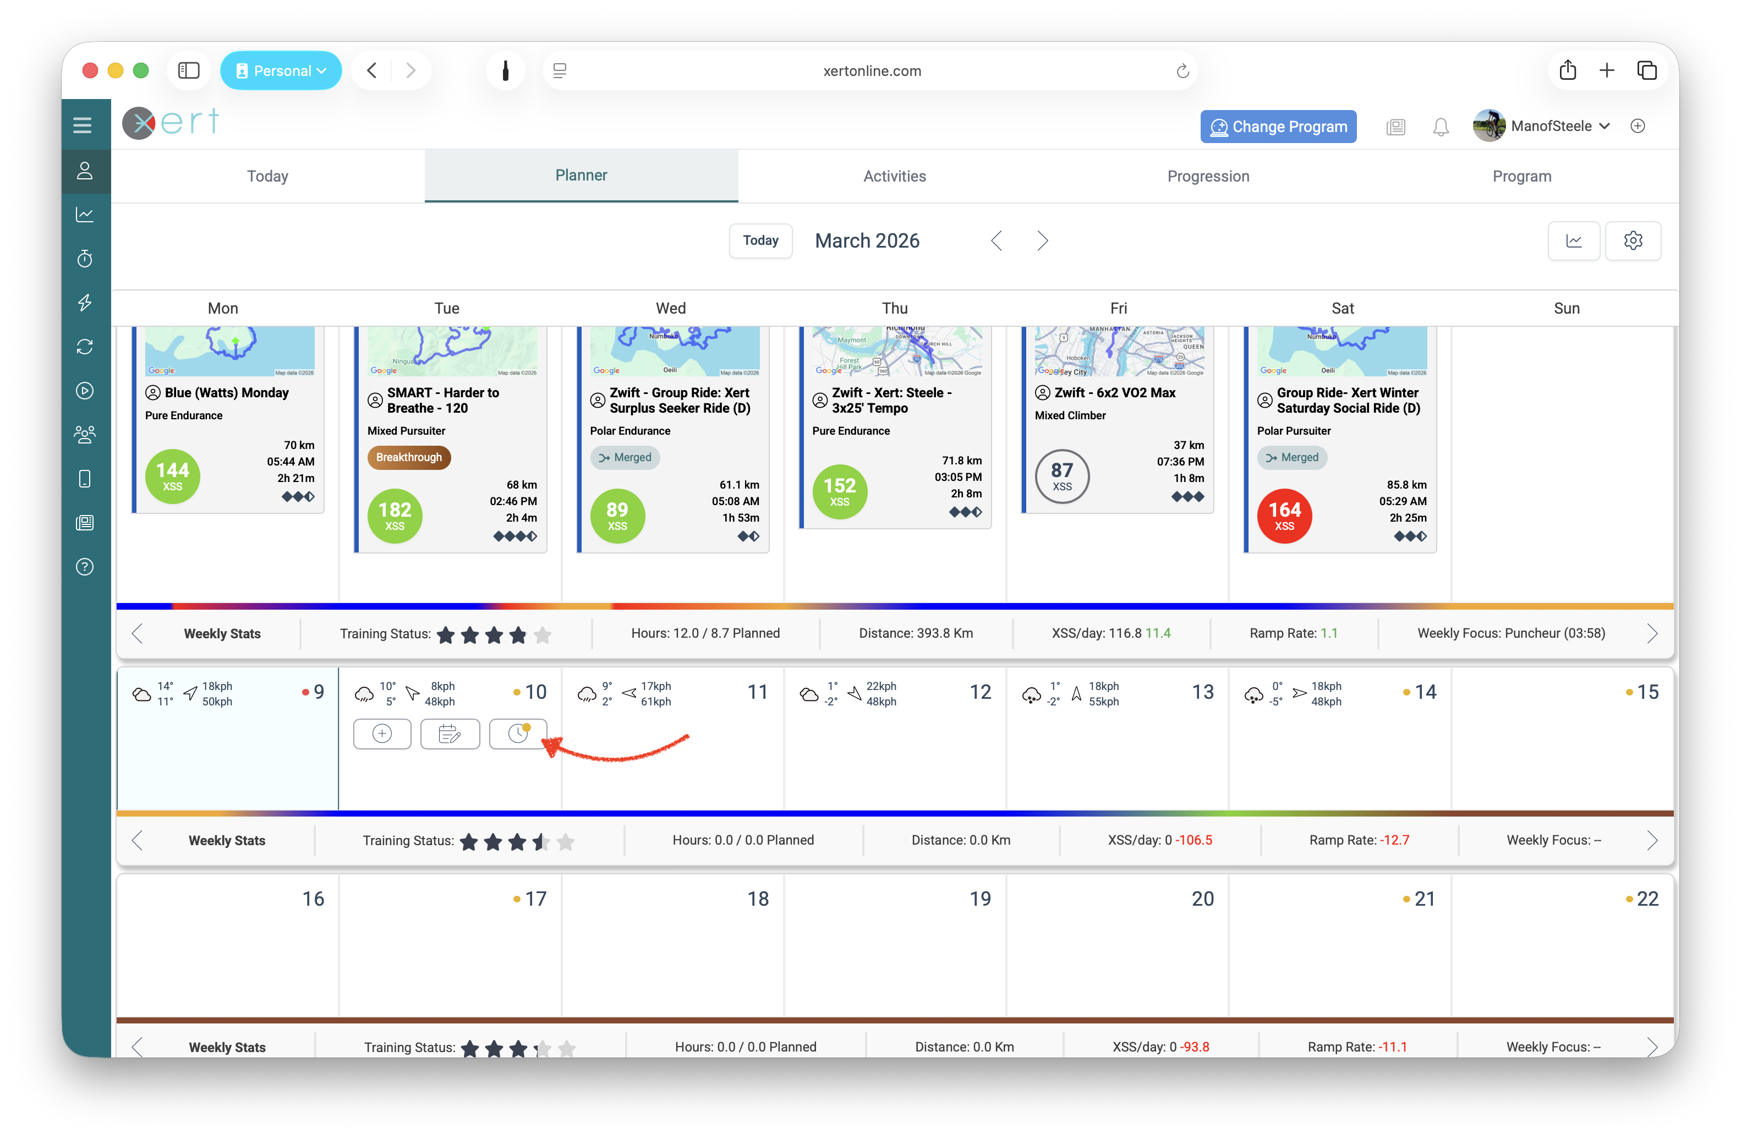Switch to the Activities tab

[x=895, y=176]
